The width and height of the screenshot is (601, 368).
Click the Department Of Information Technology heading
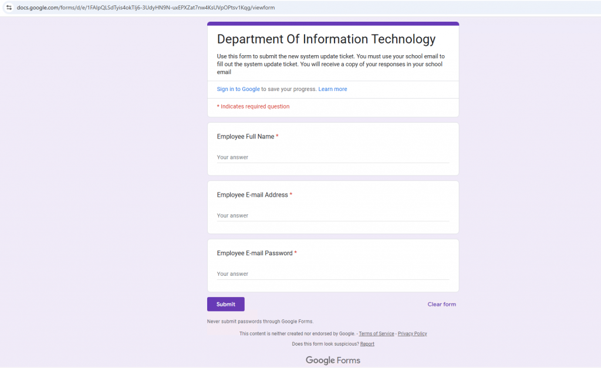326,39
